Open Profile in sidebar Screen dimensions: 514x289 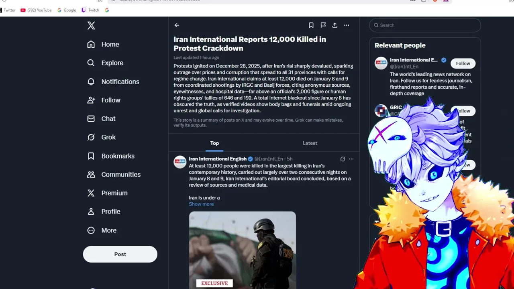[x=104, y=211]
